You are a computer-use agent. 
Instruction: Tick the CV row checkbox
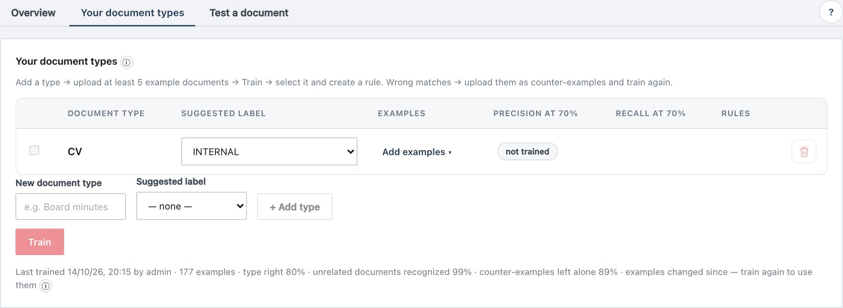[34, 150]
